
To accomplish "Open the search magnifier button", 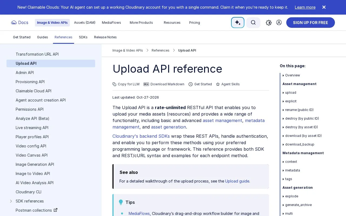I will [253, 23].
